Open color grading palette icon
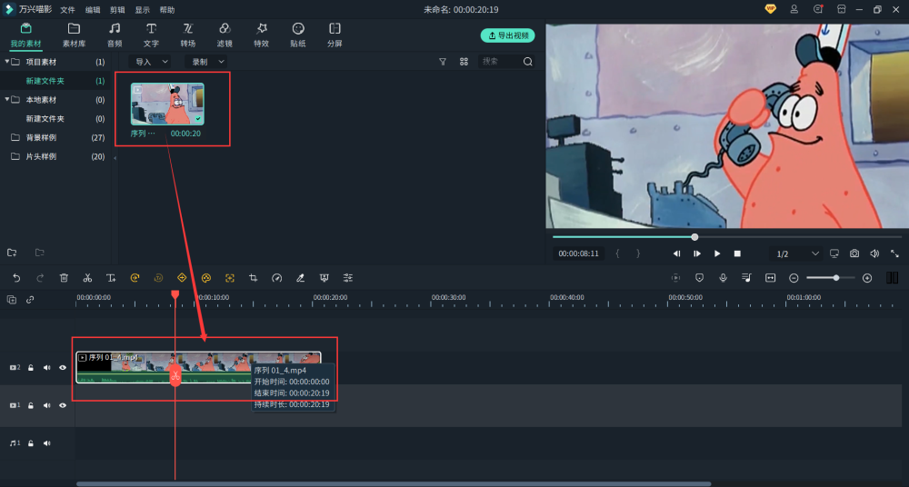The image size is (909, 487). [205, 278]
